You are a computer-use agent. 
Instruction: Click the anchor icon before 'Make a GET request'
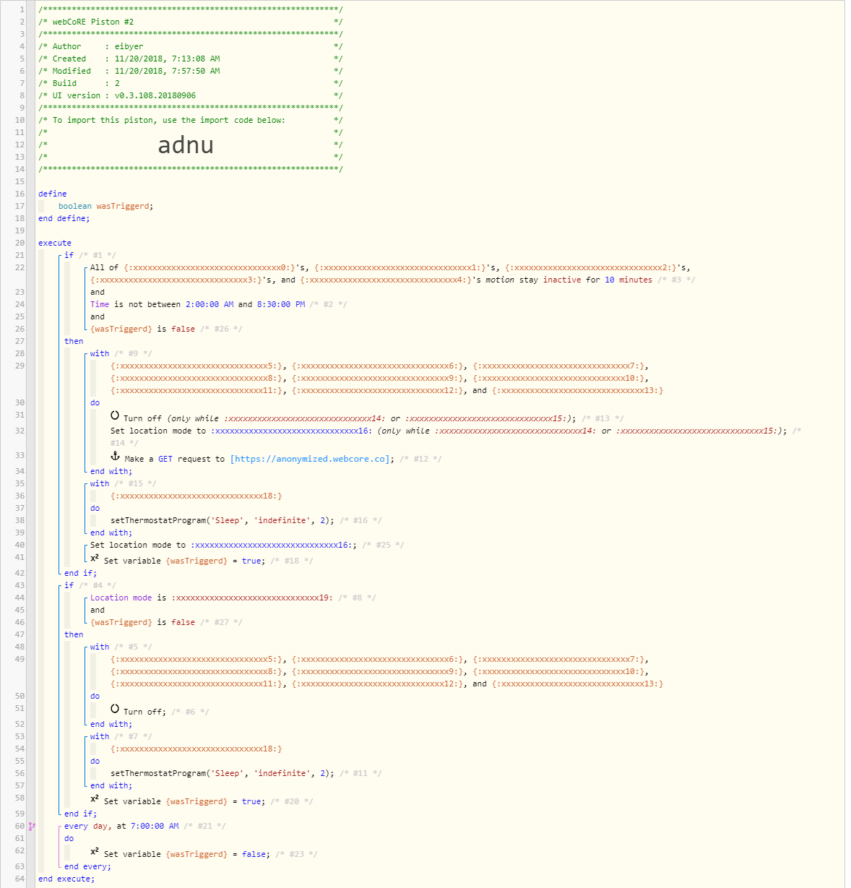[x=115, y=457]
